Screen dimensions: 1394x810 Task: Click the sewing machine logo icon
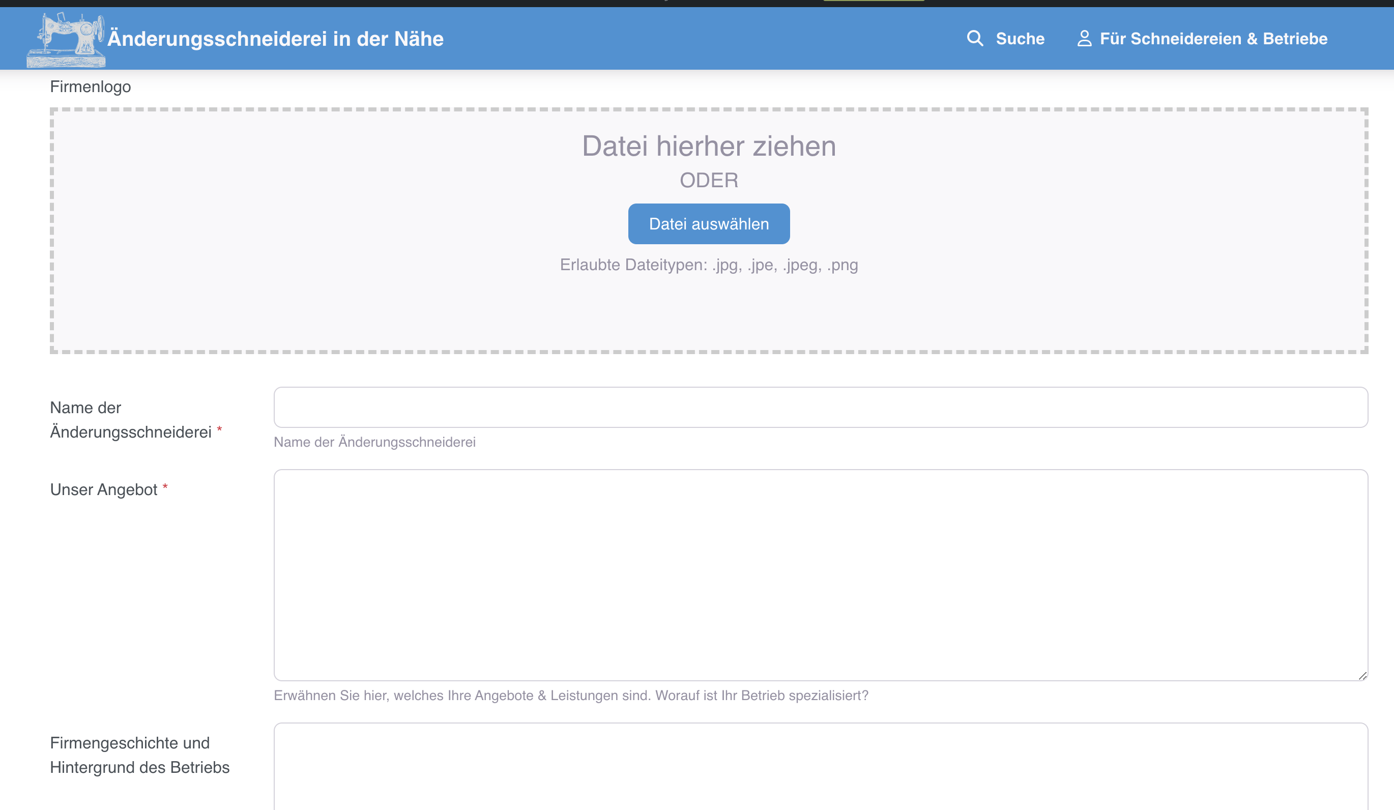66,40
